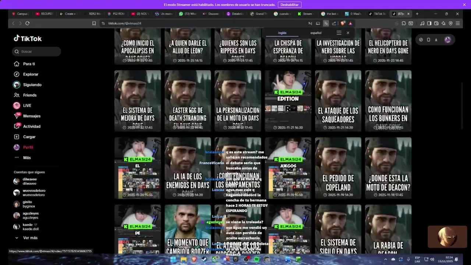Open a new browser tab
Screen dimensions: 471x265
(417, 14)
